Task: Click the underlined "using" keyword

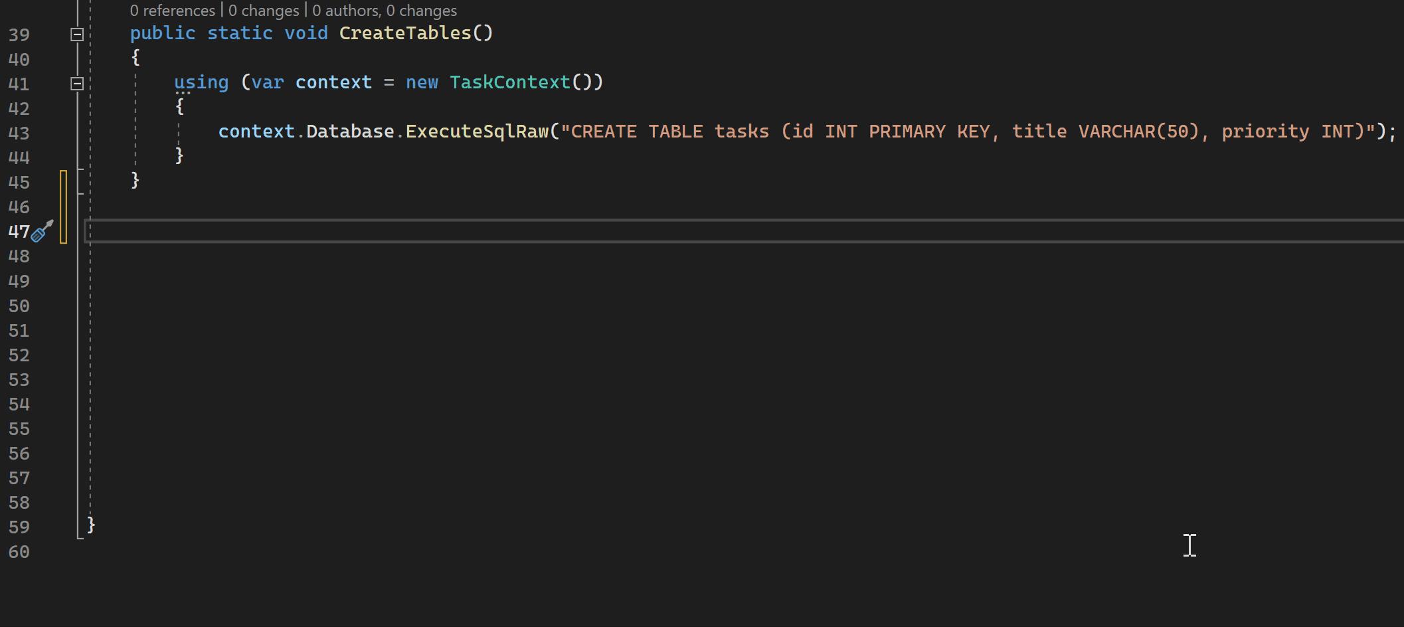Action: click(x=201, y=82)
